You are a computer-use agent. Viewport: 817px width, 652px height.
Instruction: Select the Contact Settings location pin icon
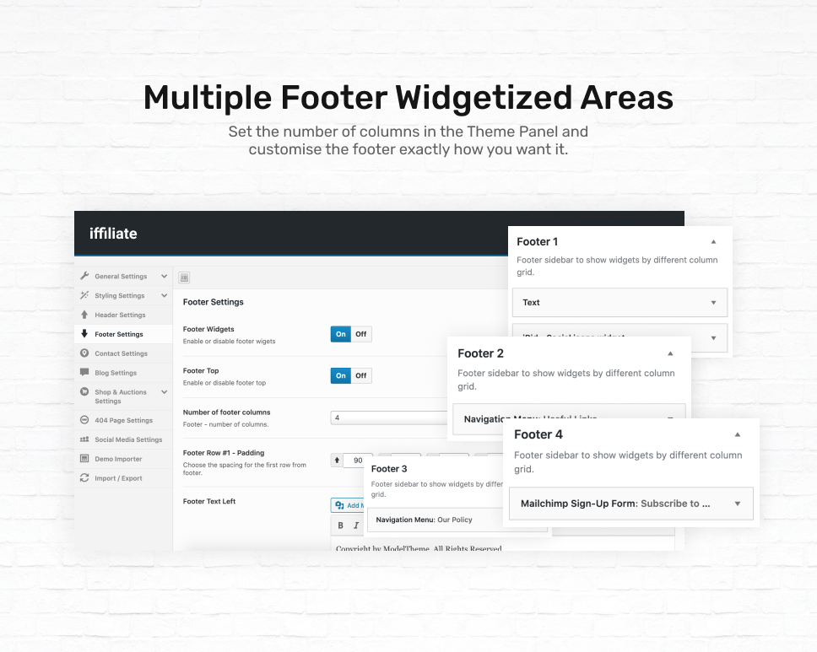(84, 353)
